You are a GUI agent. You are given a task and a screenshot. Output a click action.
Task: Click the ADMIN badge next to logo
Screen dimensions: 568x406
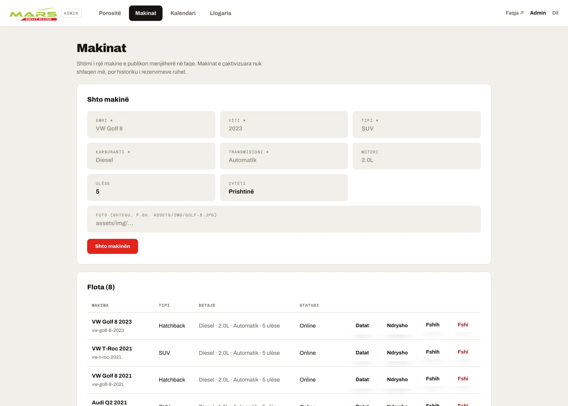[71, 13]
